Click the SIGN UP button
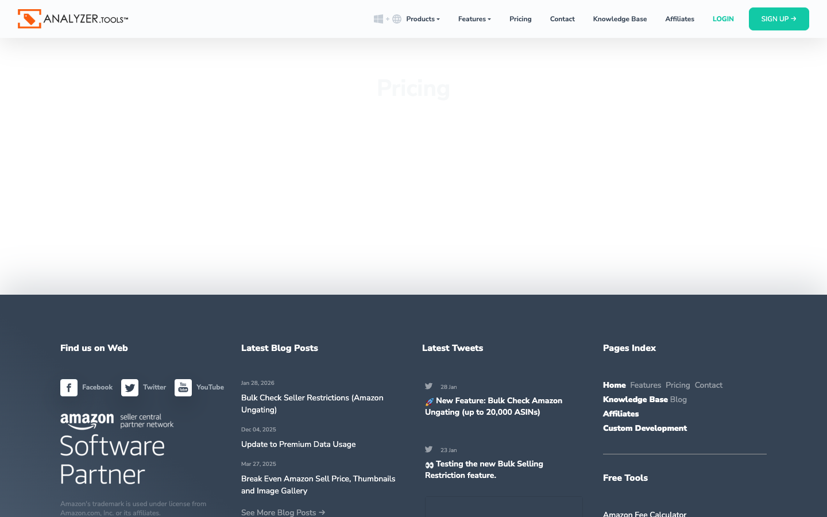 tap(779, 19)
